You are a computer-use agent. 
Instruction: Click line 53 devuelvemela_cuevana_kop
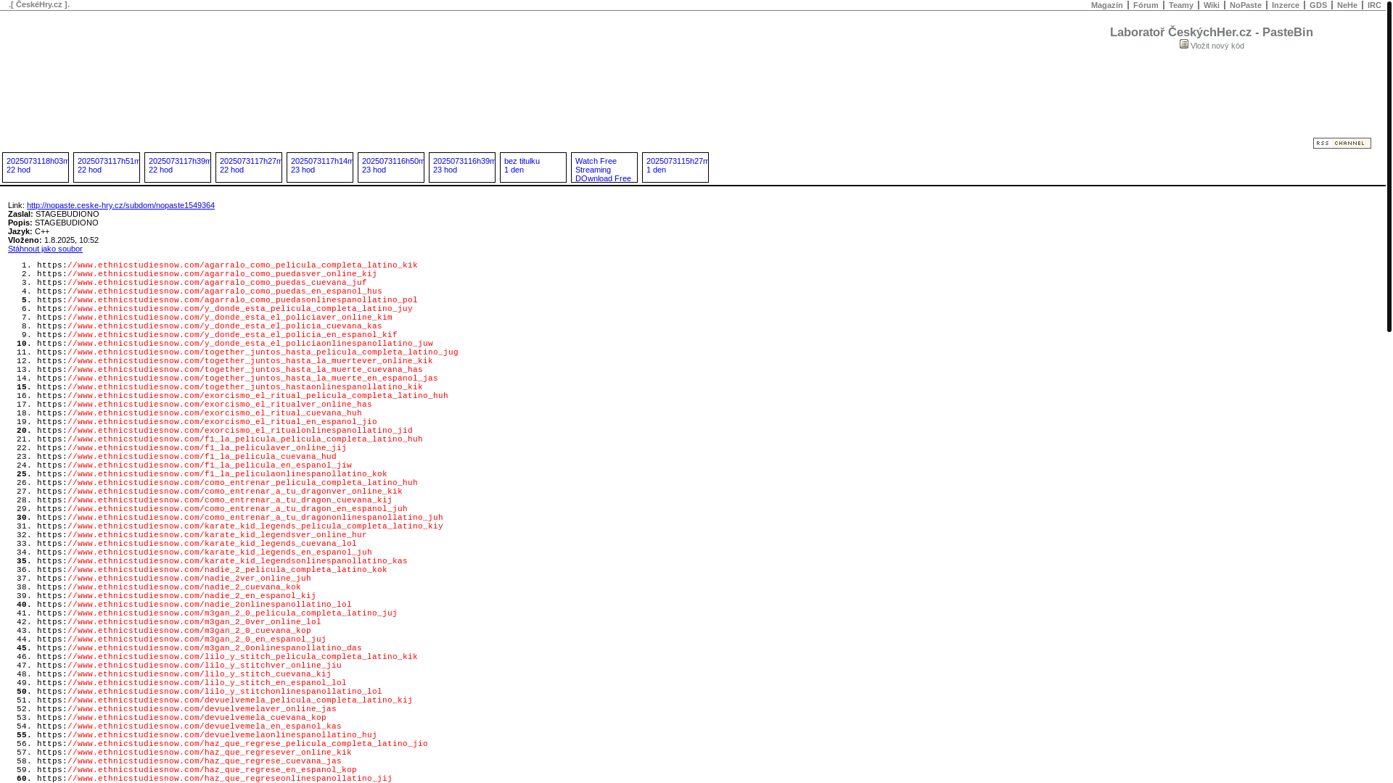coord(181,718)
